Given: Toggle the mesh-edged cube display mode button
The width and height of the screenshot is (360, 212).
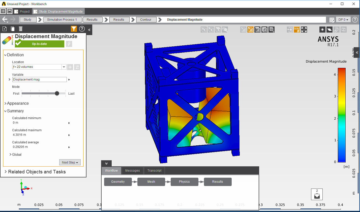Looking at the screenshot, I should (264, 30).
